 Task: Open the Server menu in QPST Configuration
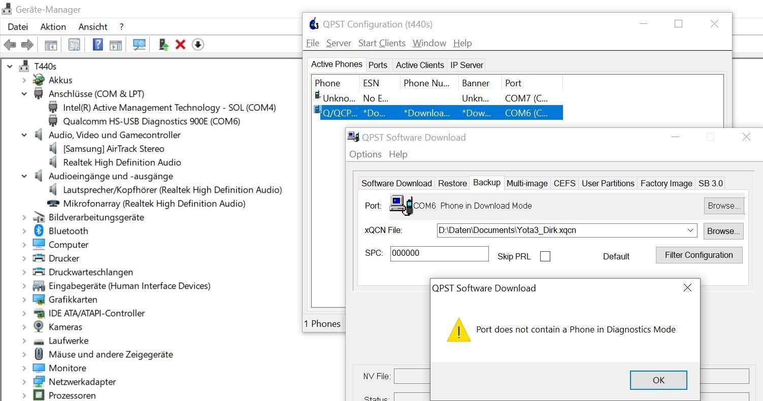[x=339, y=43]
